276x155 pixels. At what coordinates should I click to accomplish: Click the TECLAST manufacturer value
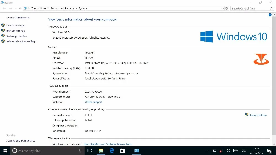pos(90,53)
